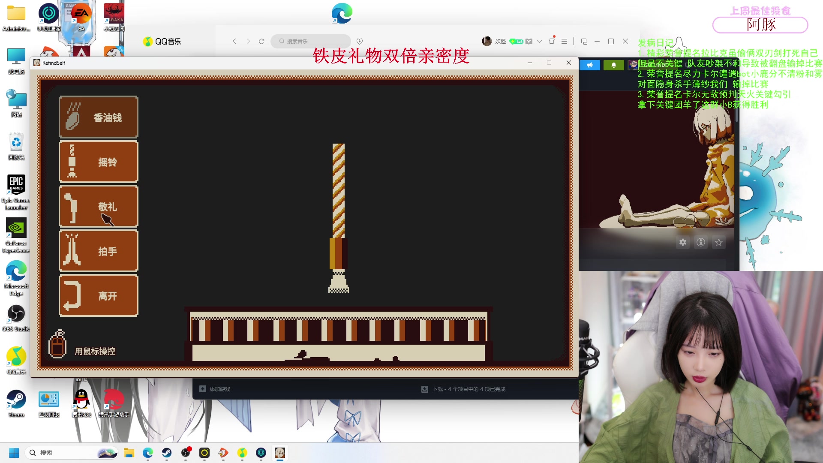Open 控制面板 desktop icon
Image resolution: width=823 pixels, height=463 pixels.
(49, 403)
